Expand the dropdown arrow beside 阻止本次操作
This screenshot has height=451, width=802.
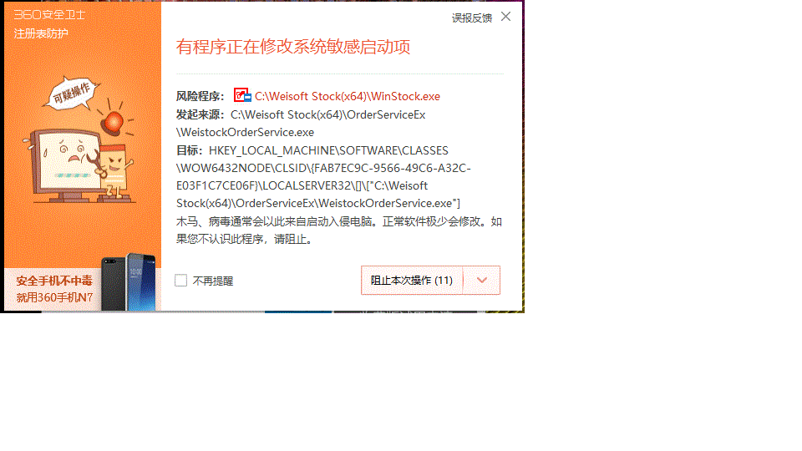(482, 281)
